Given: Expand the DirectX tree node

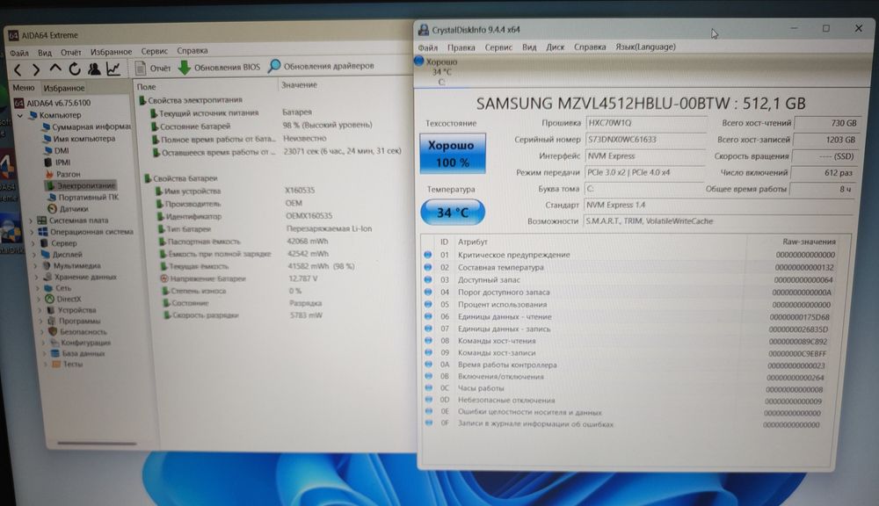Looking at the screenshot, I should coord(40,300).
